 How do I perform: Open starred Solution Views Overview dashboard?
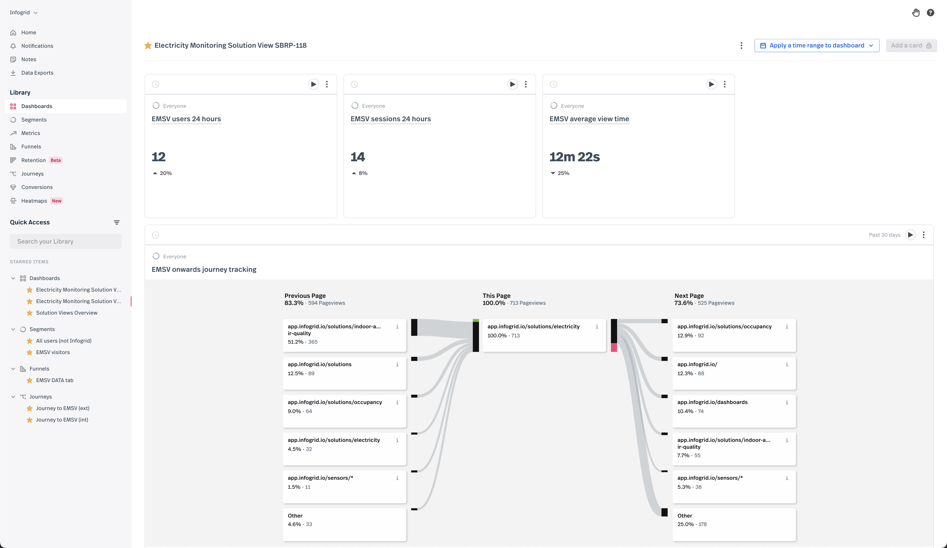(x=67, y=313)
